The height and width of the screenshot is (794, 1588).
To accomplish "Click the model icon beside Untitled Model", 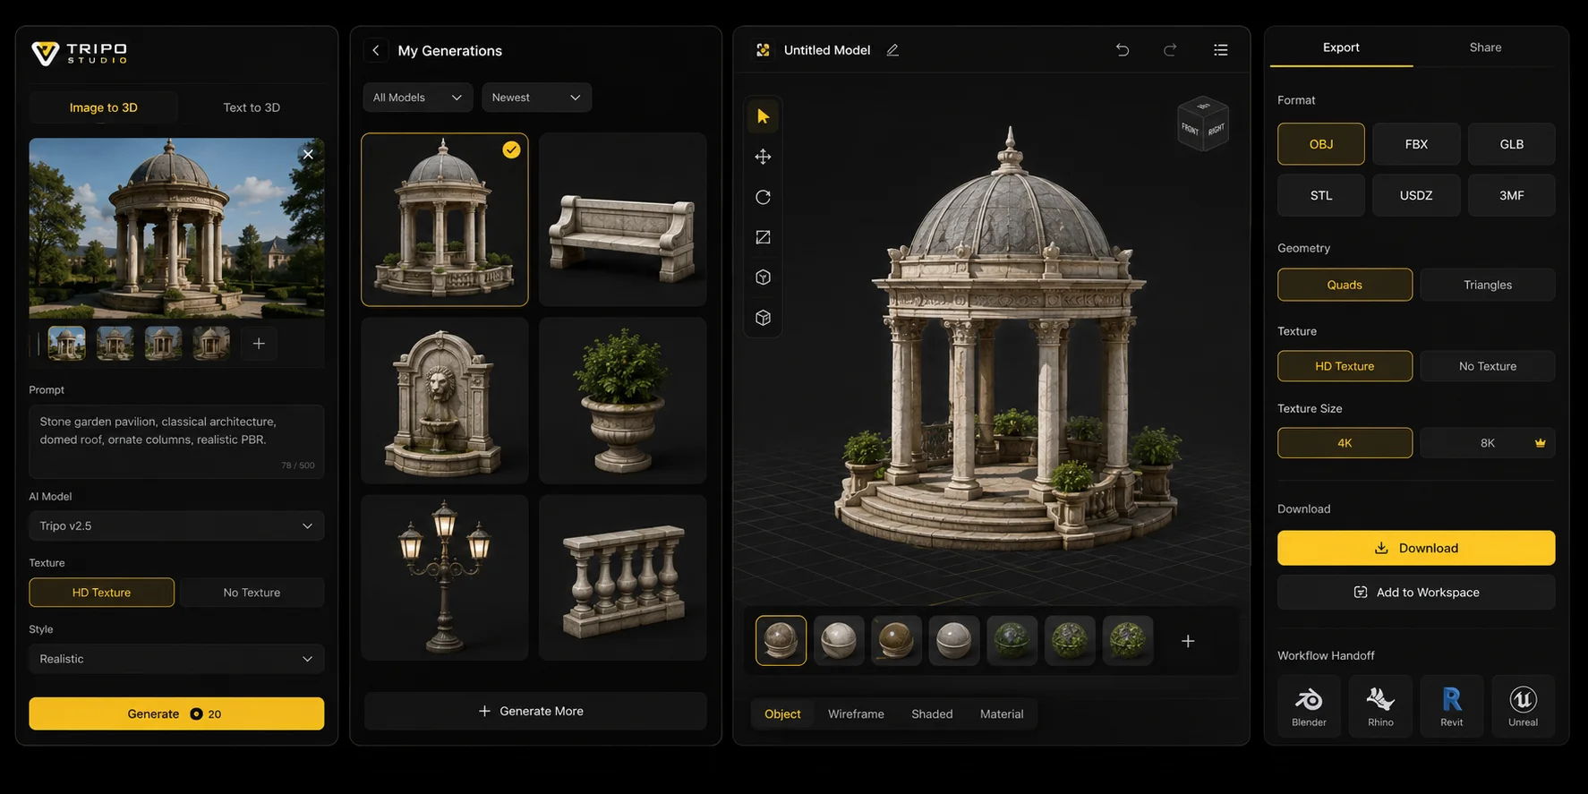I will [x=763, y=50].
